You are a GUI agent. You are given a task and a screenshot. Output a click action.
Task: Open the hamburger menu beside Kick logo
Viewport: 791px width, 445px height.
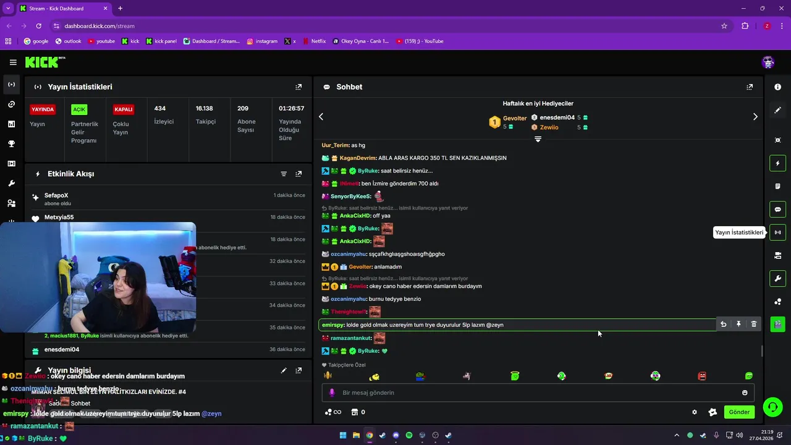click(x=13, y=62)
